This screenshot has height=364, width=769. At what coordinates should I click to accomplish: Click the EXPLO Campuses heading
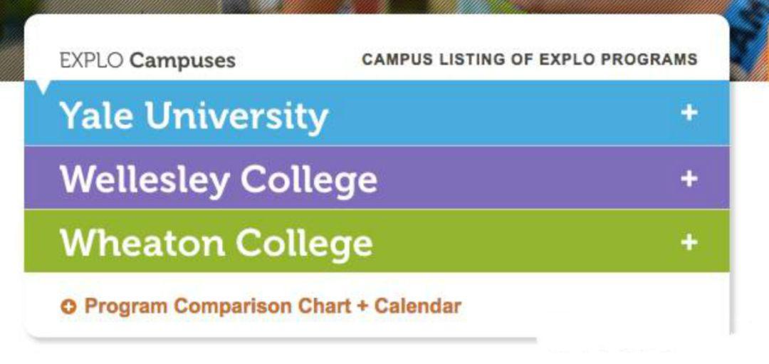coord(147,61)
